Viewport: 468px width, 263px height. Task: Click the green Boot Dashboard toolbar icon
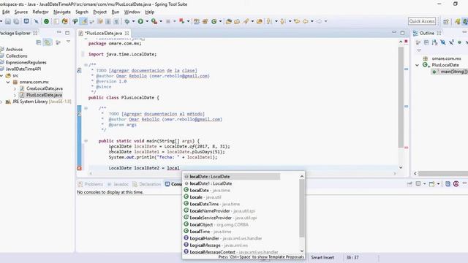[46, 21]
